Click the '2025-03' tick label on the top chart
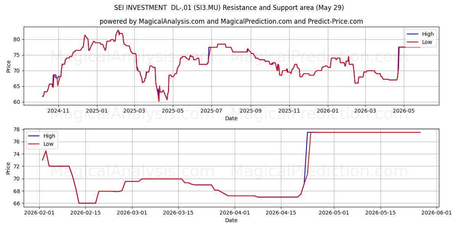 coord(134,111)
